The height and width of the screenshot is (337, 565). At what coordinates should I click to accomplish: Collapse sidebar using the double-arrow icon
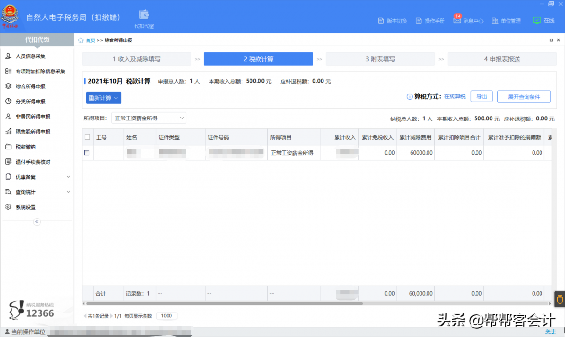pos(37,222)
